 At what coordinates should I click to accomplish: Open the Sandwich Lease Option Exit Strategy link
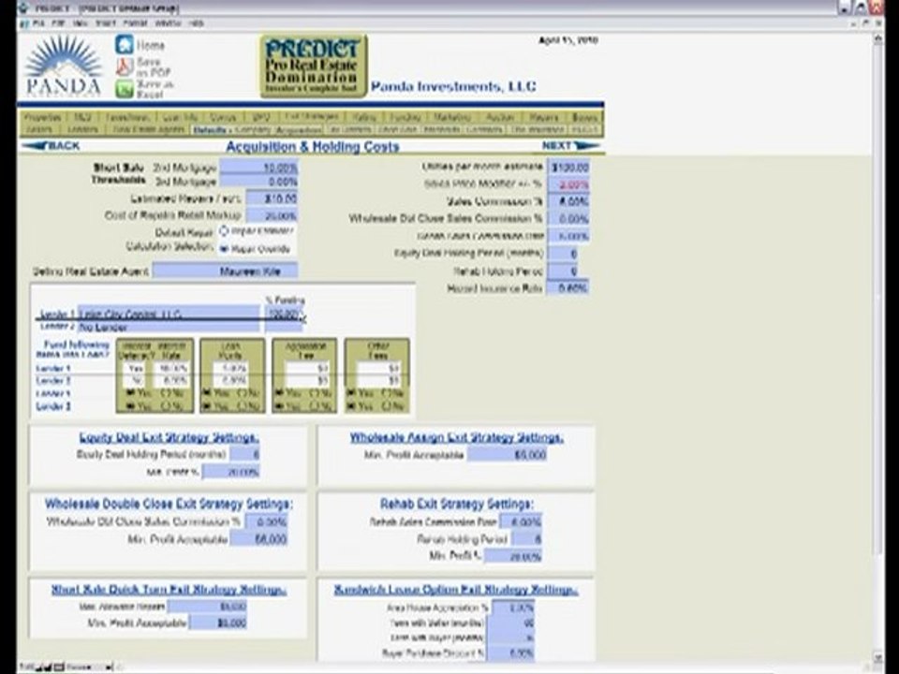(x=456, y=589)
